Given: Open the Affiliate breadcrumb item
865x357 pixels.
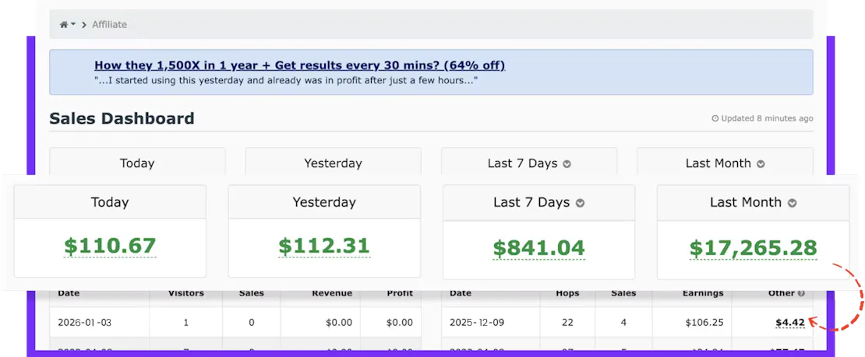Looking at the screenshot, I should [x=109, y=25].
